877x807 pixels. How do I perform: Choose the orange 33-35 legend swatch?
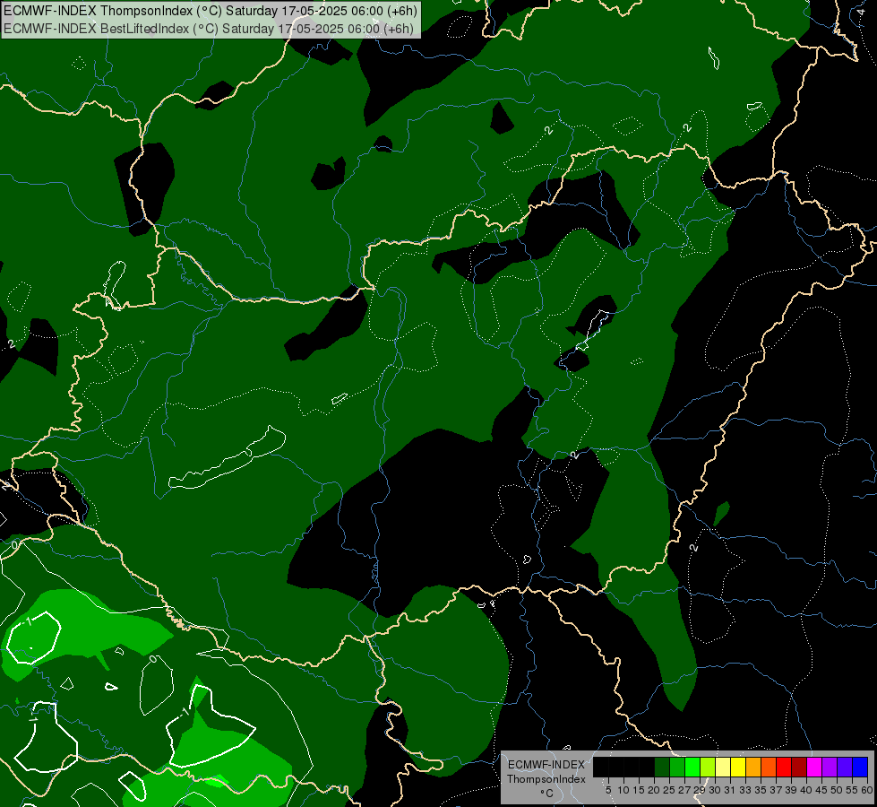[x=753, y=767]
